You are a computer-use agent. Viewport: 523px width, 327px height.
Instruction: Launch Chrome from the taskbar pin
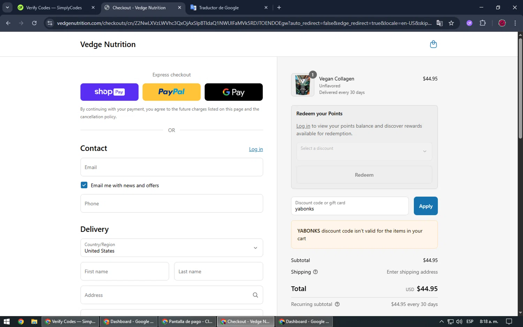[21, 321]
